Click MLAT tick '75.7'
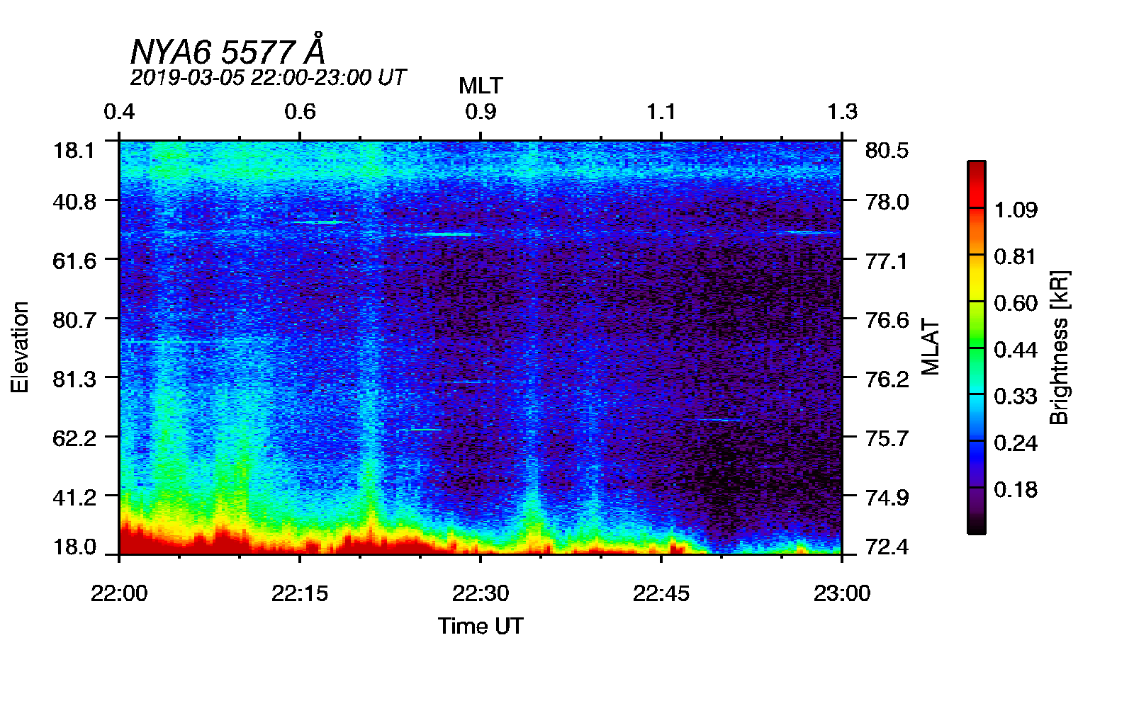 tap(887, 438)
